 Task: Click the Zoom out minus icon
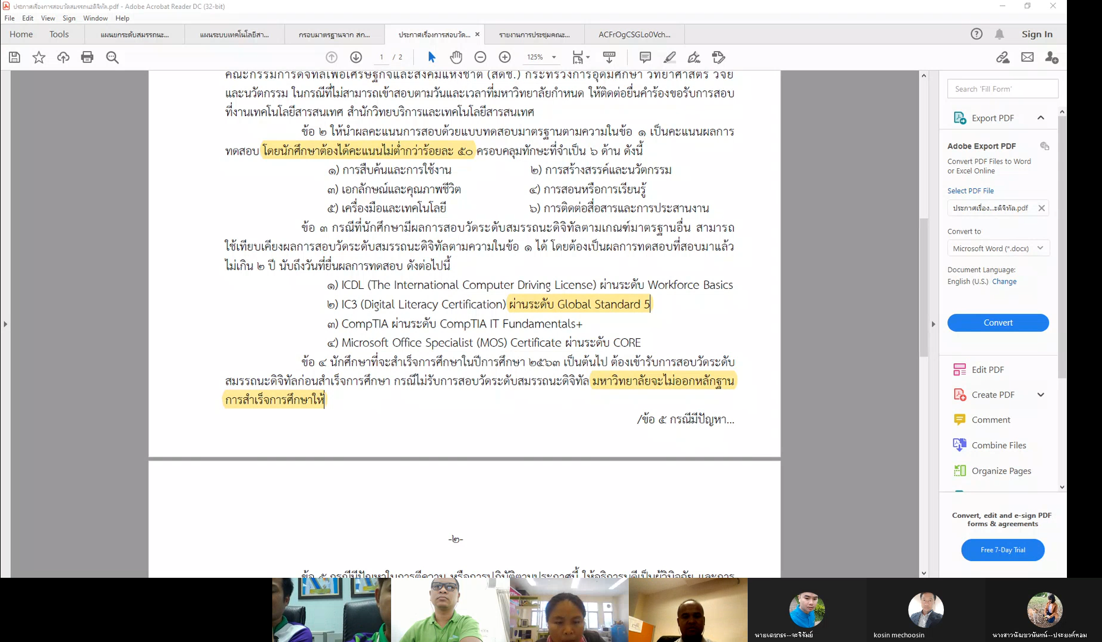(x=480, y=57)
